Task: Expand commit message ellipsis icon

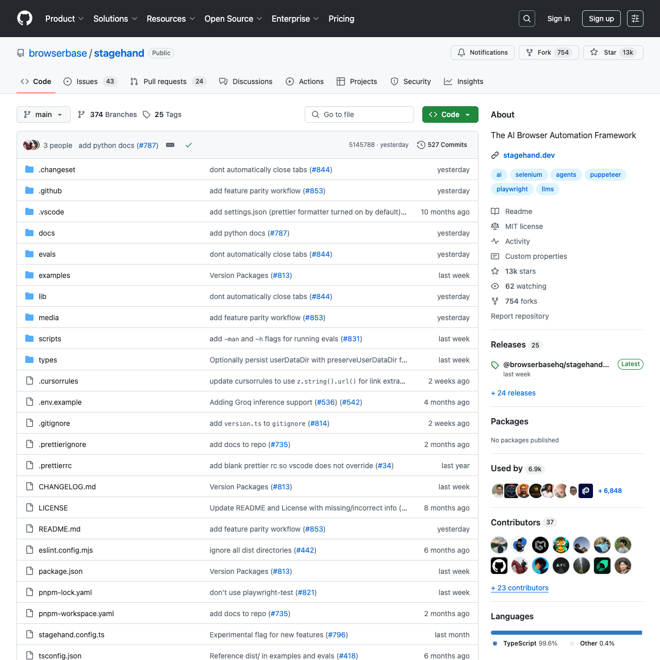Action: (170, 145)
